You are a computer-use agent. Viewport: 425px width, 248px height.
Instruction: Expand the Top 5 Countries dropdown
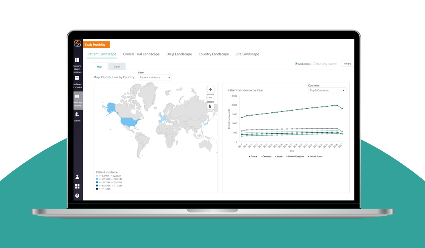click(x=327, y=91)
